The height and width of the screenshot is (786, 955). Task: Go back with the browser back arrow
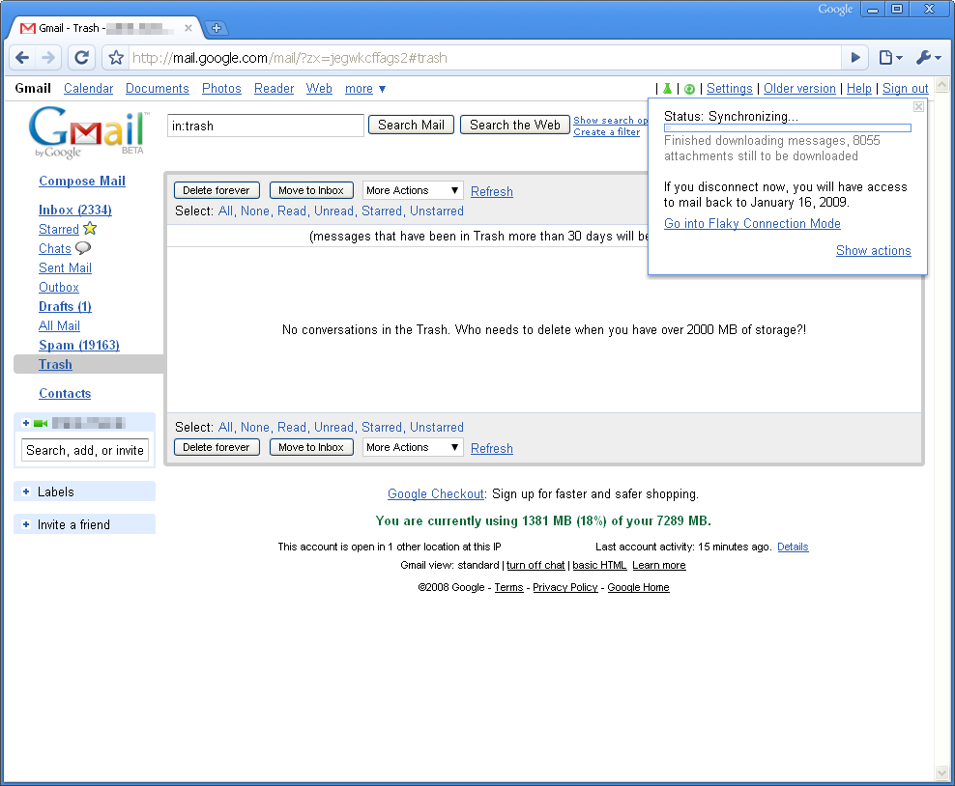tap(22, 58)
